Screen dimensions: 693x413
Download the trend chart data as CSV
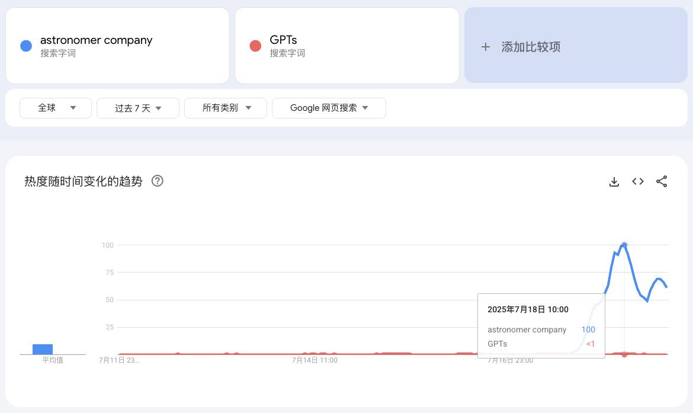614,182
